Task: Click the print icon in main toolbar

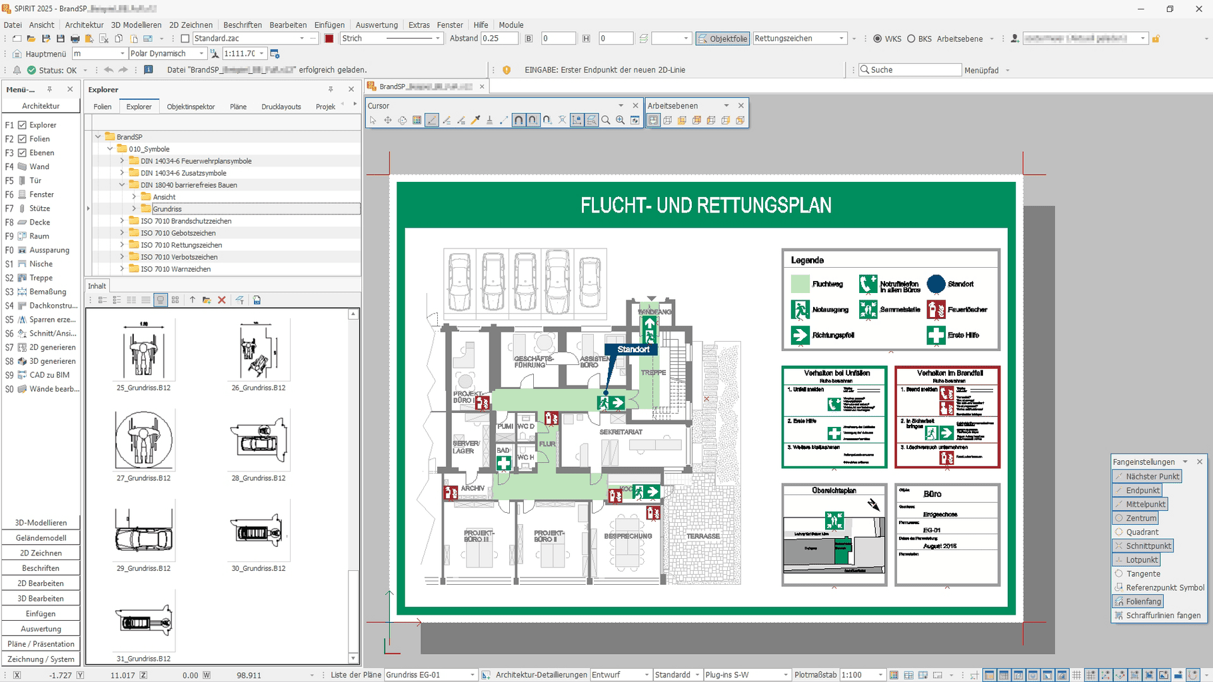Action: click(75, 39)
